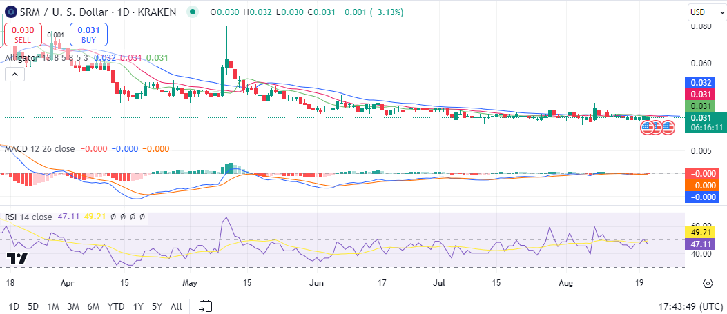Select the RSI 14 close legend

pos(28,216)
